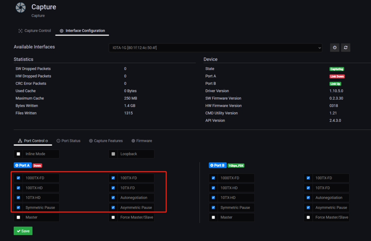
Task: Toggle Port B Autonegotiation checkbox
Action: tap(308, 198)
